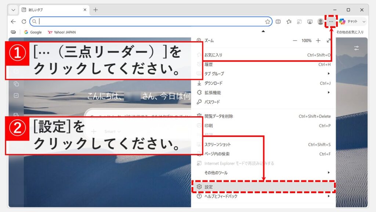Open the three-dot settings menu
Image resolution: width=376 pixels, height=212 pixels.
pos(331,22)
